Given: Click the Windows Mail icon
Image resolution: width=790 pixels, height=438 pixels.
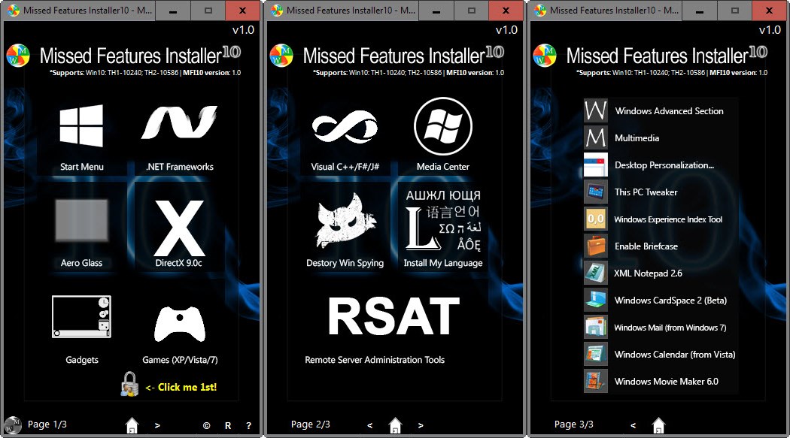Looking at the screenshot, I should click(x=596, y=328).
